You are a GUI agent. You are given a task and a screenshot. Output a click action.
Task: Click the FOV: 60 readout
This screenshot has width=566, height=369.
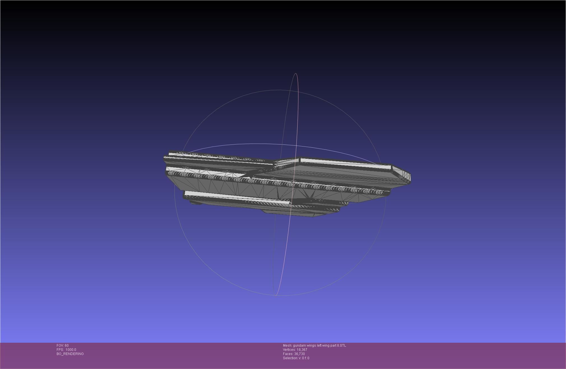coord(62,346)
